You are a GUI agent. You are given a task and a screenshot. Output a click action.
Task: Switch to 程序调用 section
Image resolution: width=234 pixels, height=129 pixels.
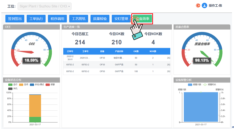(x=57, y=19)
